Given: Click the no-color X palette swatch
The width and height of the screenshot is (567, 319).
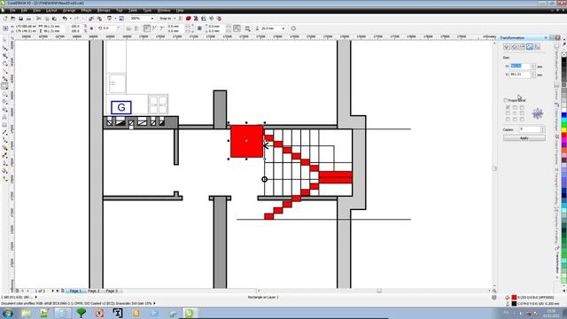Looking at the screenshot, I should 564,54.
